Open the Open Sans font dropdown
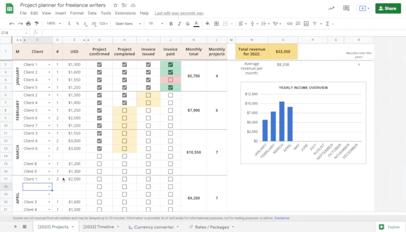 (x=127, y=23)
